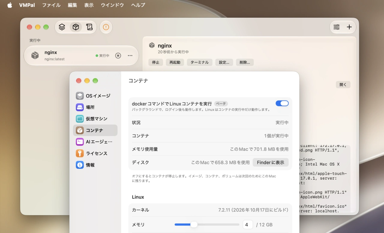The width and height of the screenshot is (384, 233).
Task: Open the 表示 menu
Action: [x=89, y=5]
